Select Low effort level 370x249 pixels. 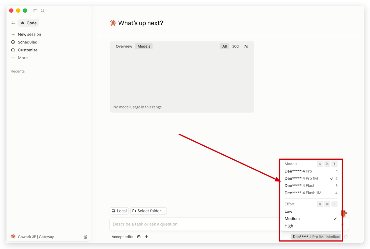(x=288, y=211)
